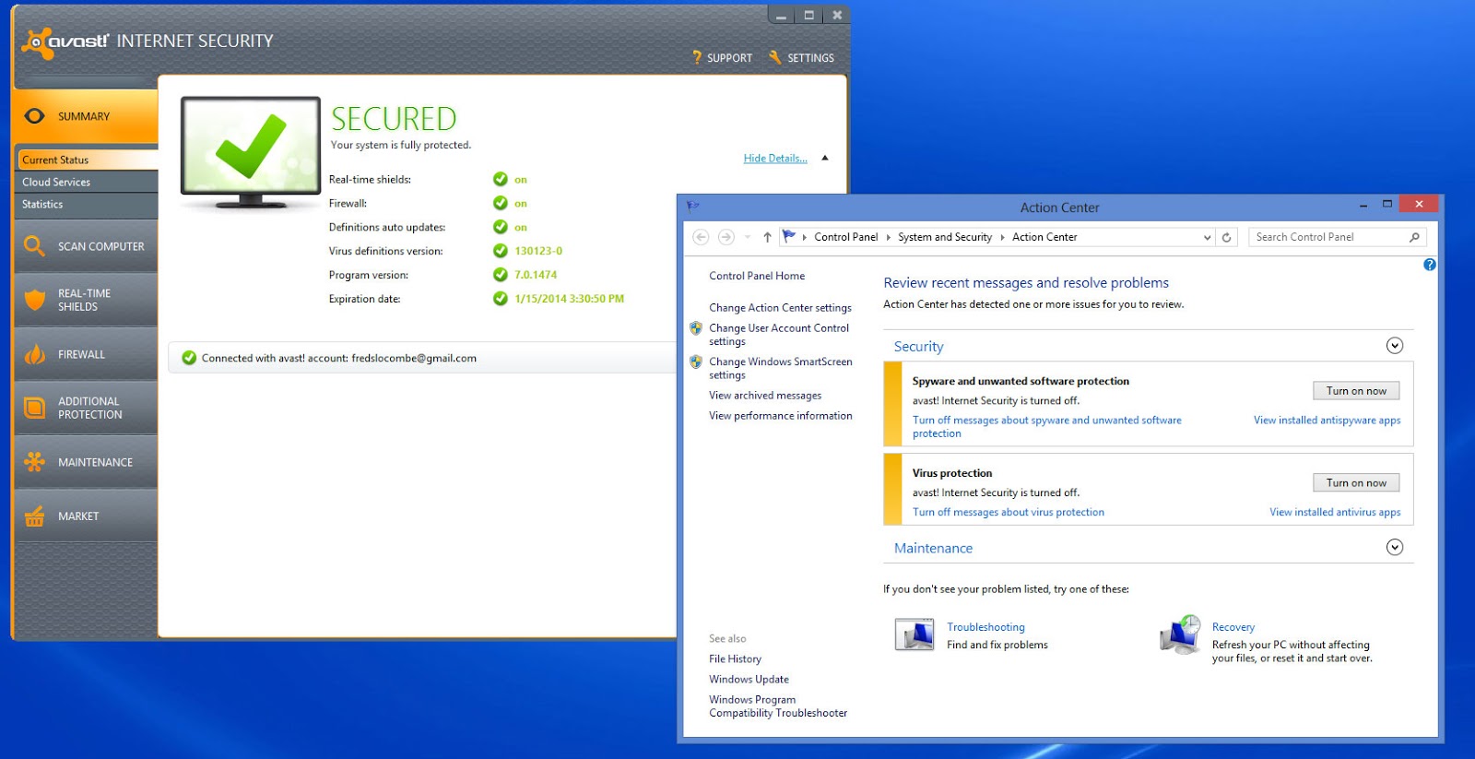Open Control Panel Home link
1475x759 pixels.
click(x=757, y=276)
